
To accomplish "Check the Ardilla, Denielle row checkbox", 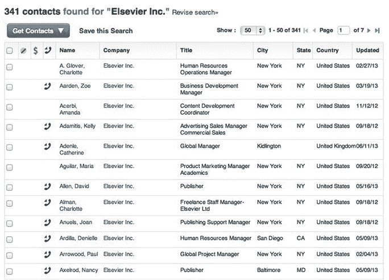I will [x=10, y=240].
